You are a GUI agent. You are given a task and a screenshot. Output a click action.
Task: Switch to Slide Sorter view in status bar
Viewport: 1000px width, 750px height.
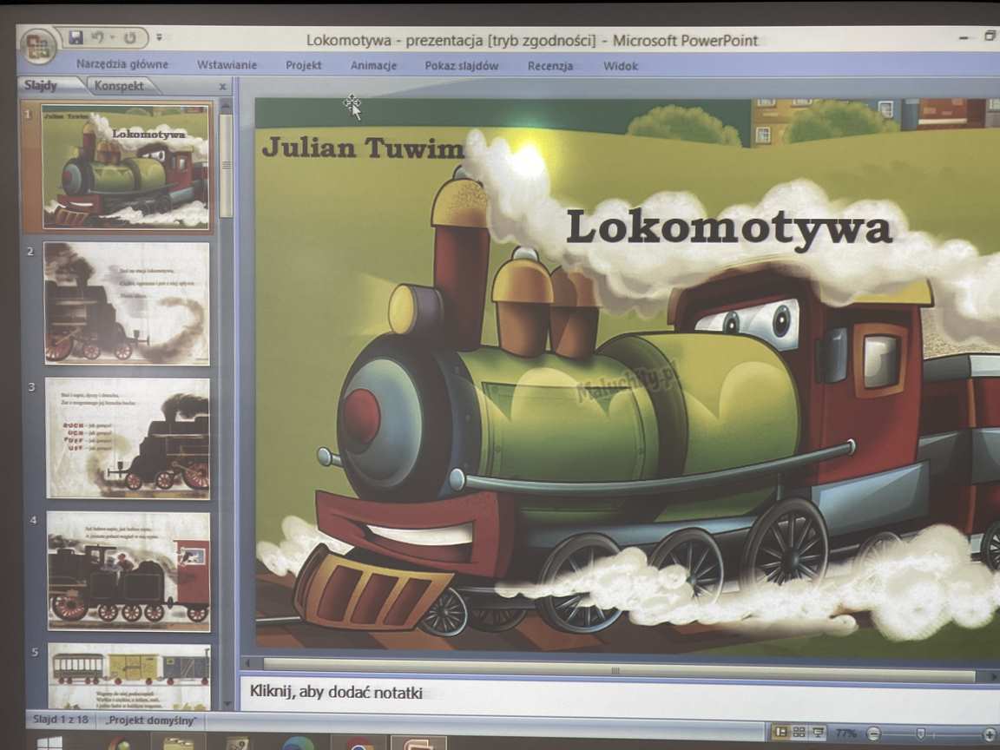pyautogui.click(x=799, y=732)
